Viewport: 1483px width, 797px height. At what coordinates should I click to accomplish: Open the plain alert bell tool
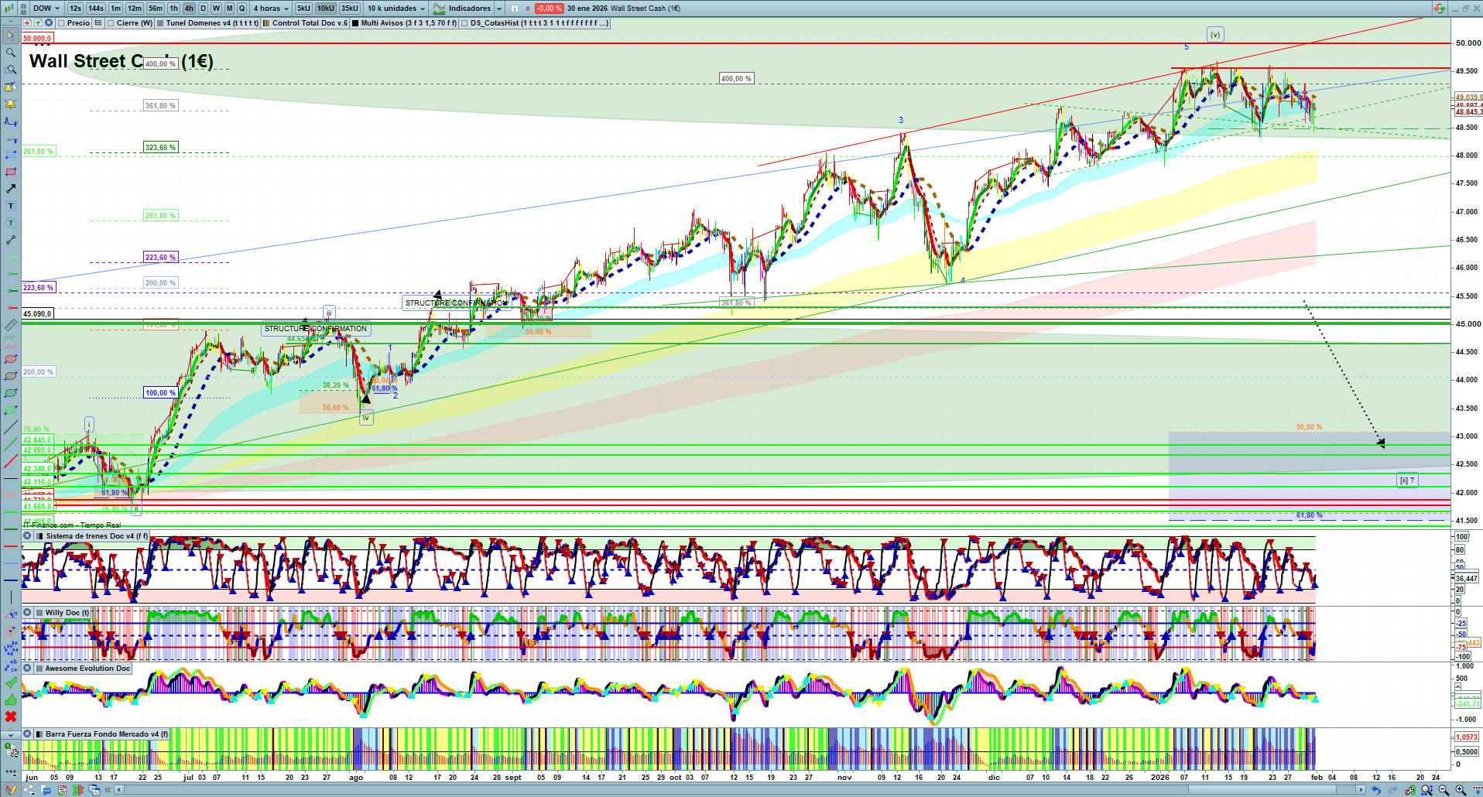[11, 104]
